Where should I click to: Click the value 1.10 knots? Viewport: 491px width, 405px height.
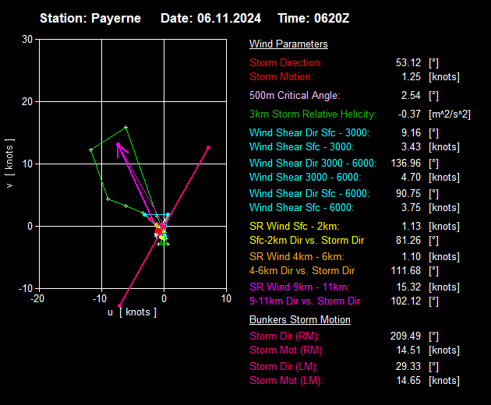pos(412,257)
